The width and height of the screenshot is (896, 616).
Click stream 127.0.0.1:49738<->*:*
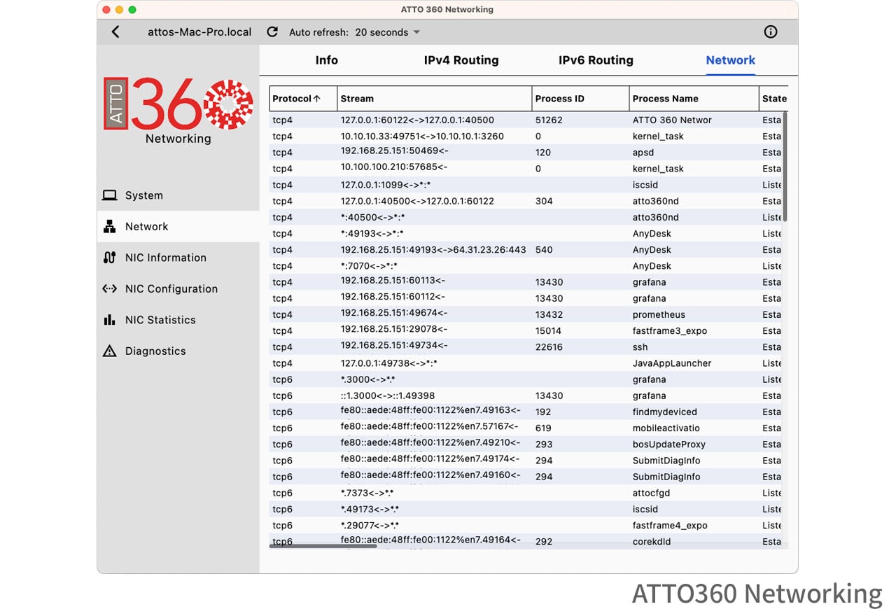click(x=388, y=363)
